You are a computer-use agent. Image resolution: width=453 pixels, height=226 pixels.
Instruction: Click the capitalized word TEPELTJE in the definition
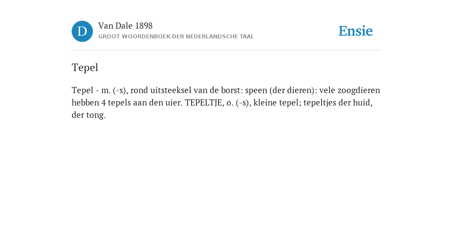(x=204, y=102)
